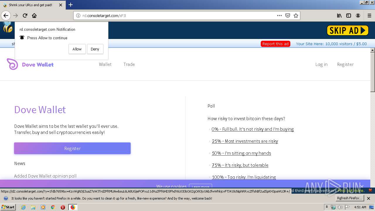This screenshot has height=211, width=375.
Task: Click the Action Center flag icon
Action: [x=347, y=207]
